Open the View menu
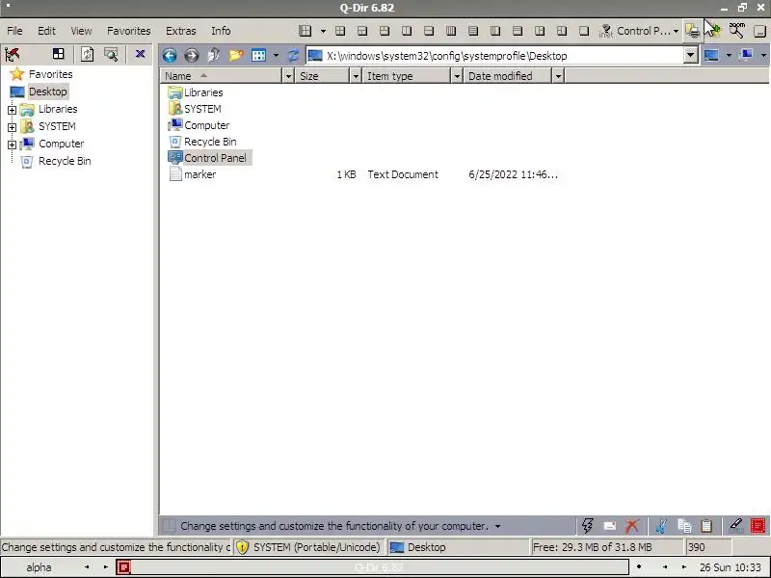The height and width of the screenshot is (578, 771). (x=81, y=31)
